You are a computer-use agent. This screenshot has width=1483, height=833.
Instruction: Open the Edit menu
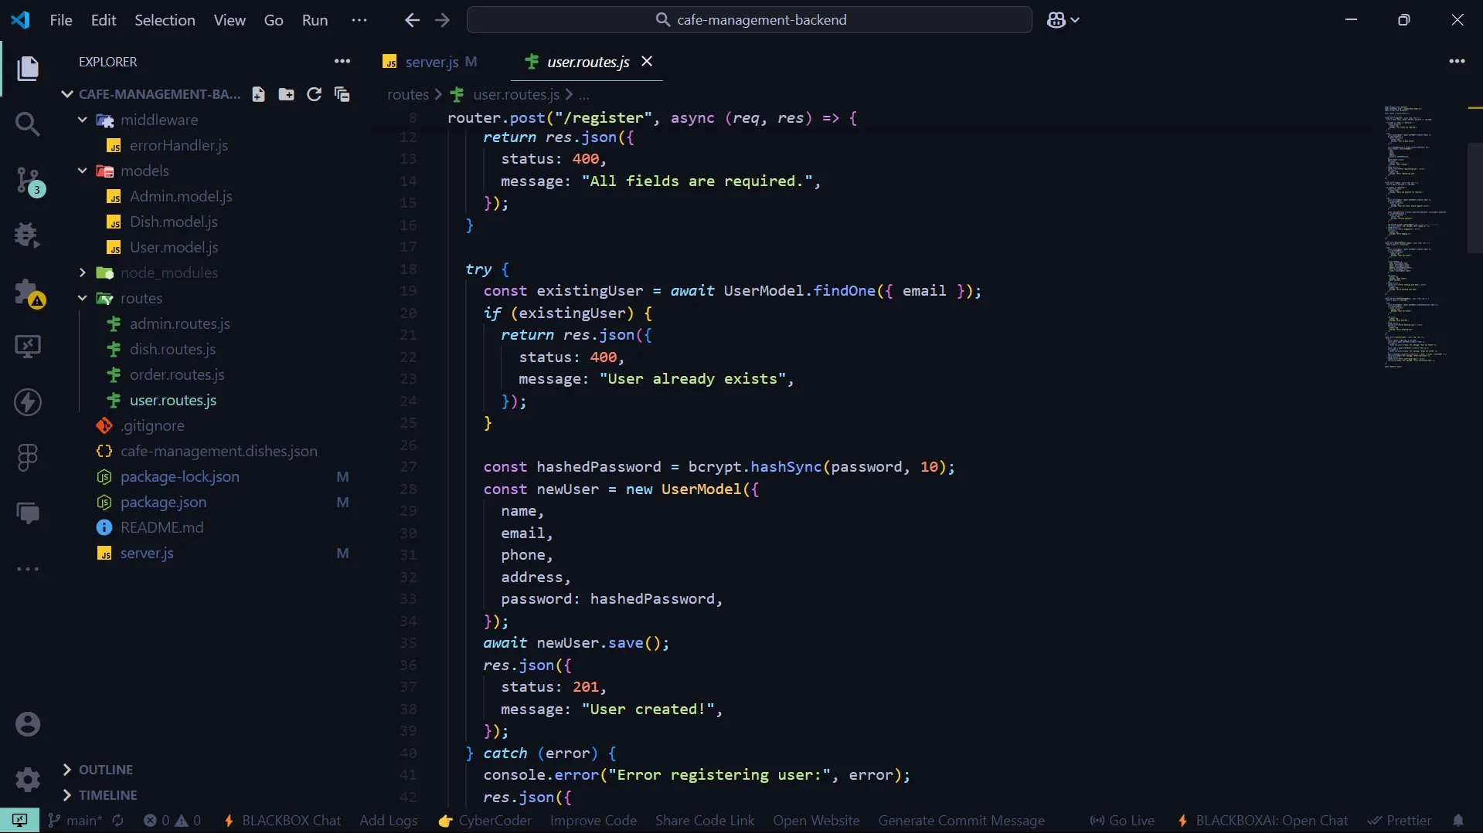tap(104, 20)
